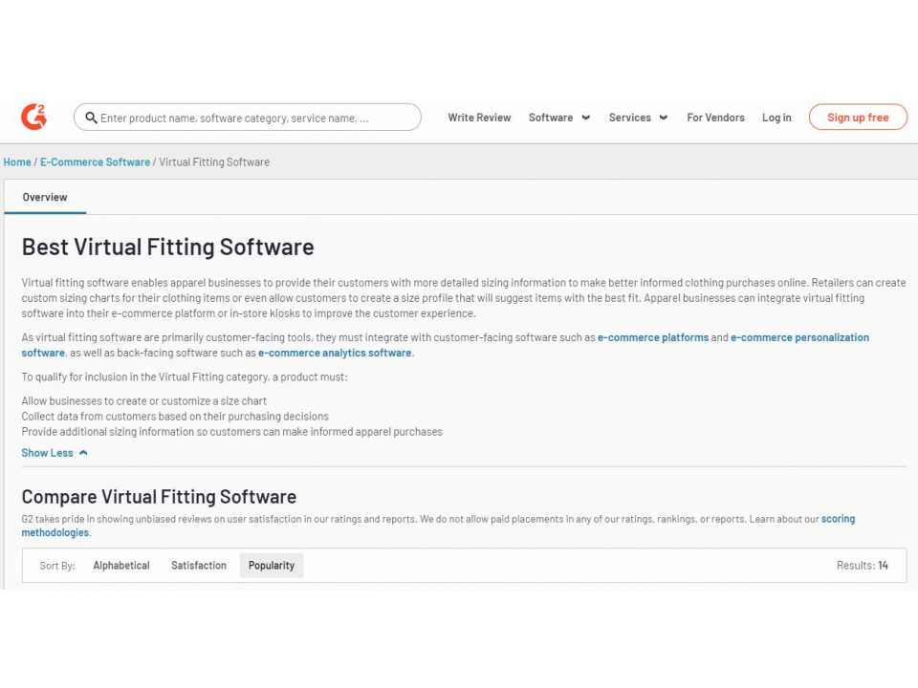Click inside the product search input field
The height and width of the screenshot is (688, 918).
point(249,117)
